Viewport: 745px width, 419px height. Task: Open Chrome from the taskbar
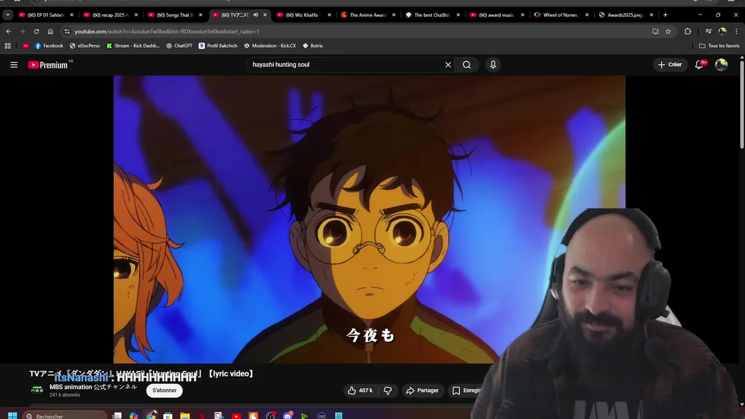point(151,416)
